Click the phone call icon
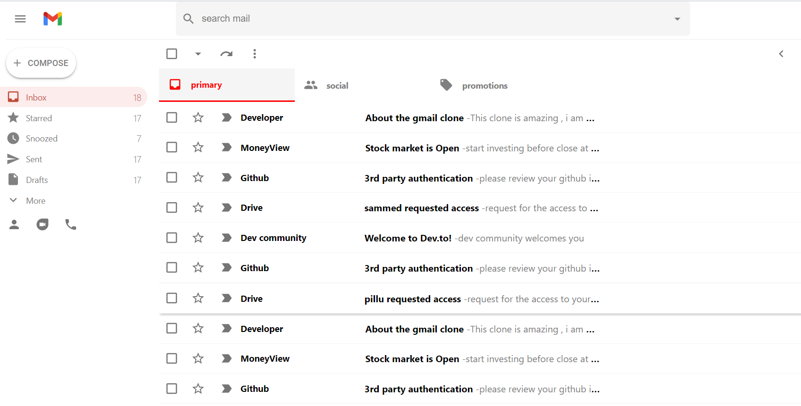Screen dimensions: 801x406 71,224
